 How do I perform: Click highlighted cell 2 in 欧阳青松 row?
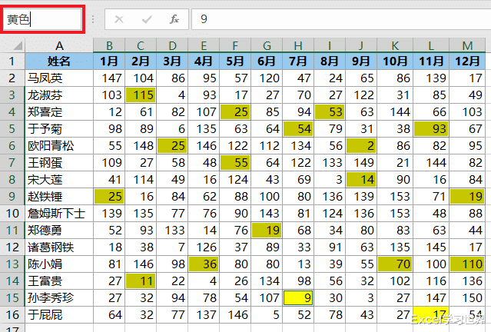(361, 146)
